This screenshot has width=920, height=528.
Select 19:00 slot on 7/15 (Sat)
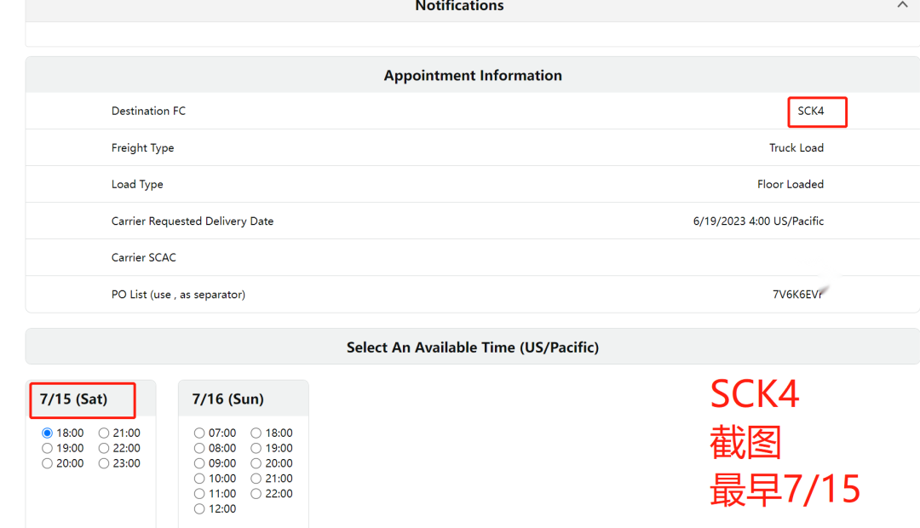click(x=48, y=449)
